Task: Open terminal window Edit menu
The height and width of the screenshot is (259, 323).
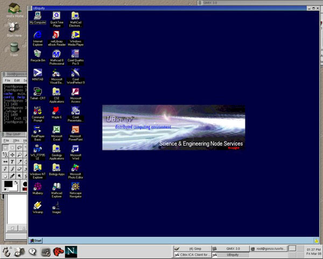Action: coord(17,80)
